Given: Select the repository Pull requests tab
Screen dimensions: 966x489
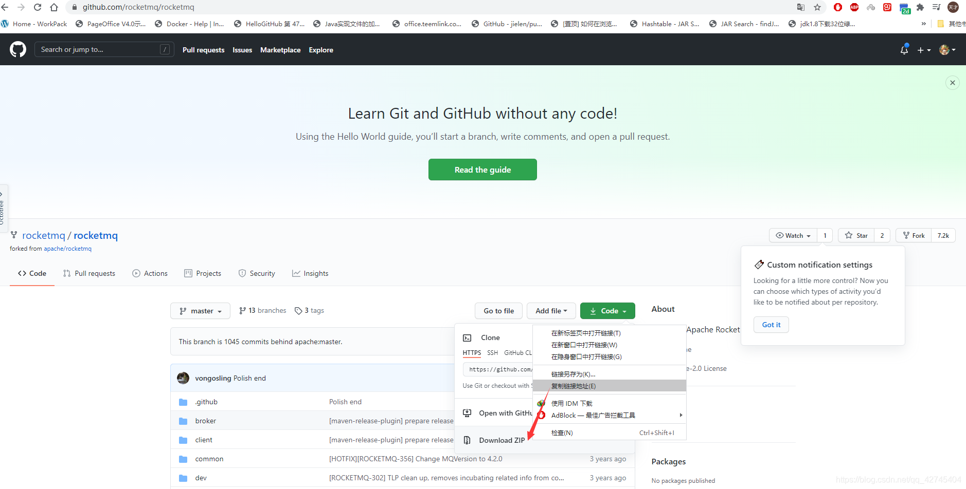Looking at the screenshot, I should (x=89, y=273).
